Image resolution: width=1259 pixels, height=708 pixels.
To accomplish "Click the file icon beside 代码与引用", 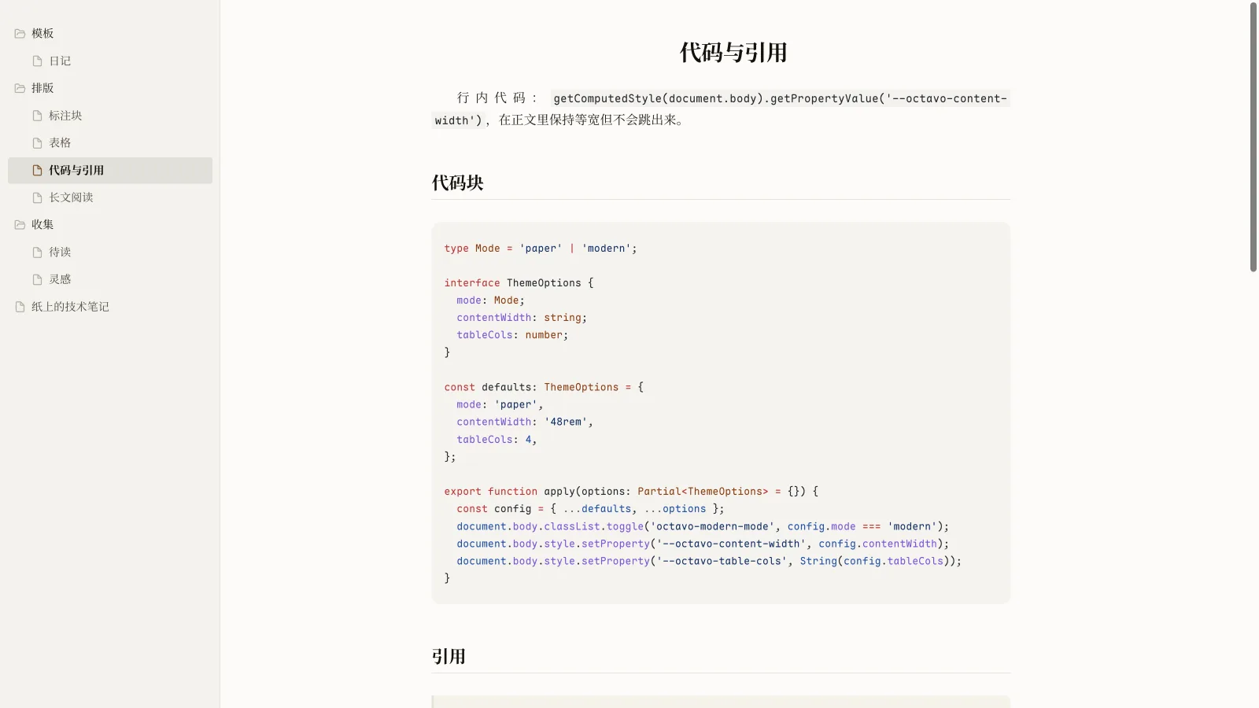I will pos(37,170).
